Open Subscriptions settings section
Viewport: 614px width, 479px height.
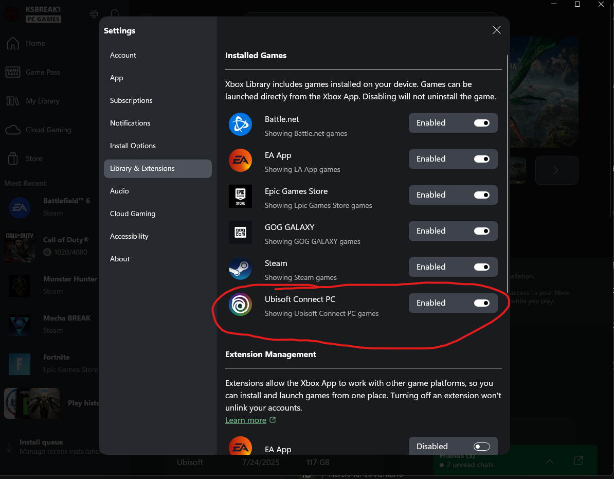tap(157, 101)
